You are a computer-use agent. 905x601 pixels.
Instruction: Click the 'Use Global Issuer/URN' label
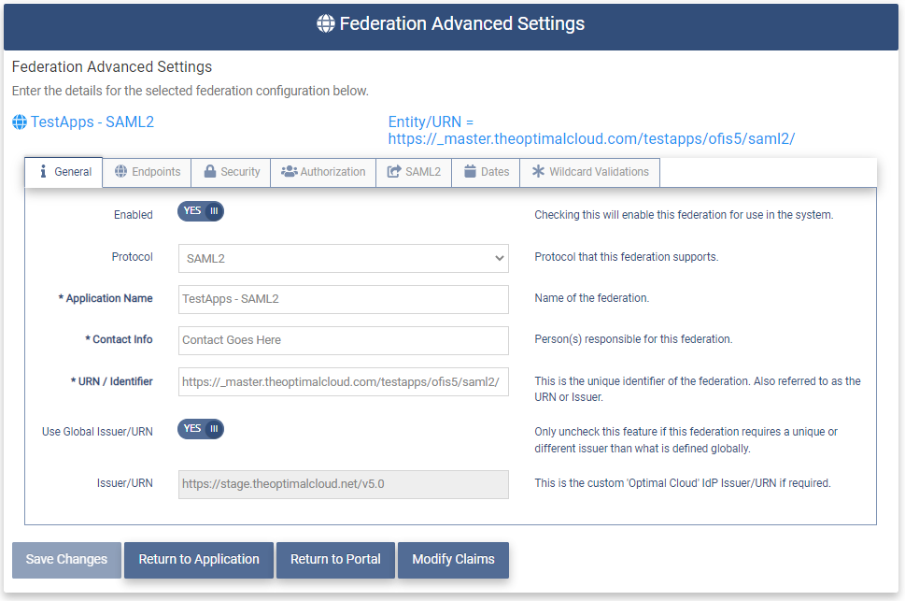click(97, 432)
